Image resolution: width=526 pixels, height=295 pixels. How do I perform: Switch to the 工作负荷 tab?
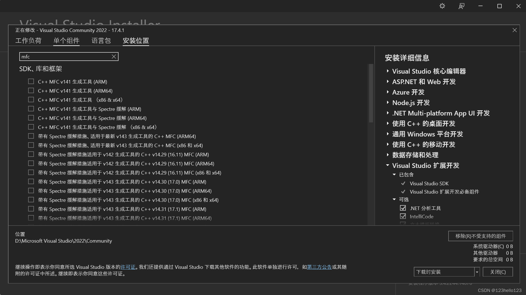pos(28,41)
